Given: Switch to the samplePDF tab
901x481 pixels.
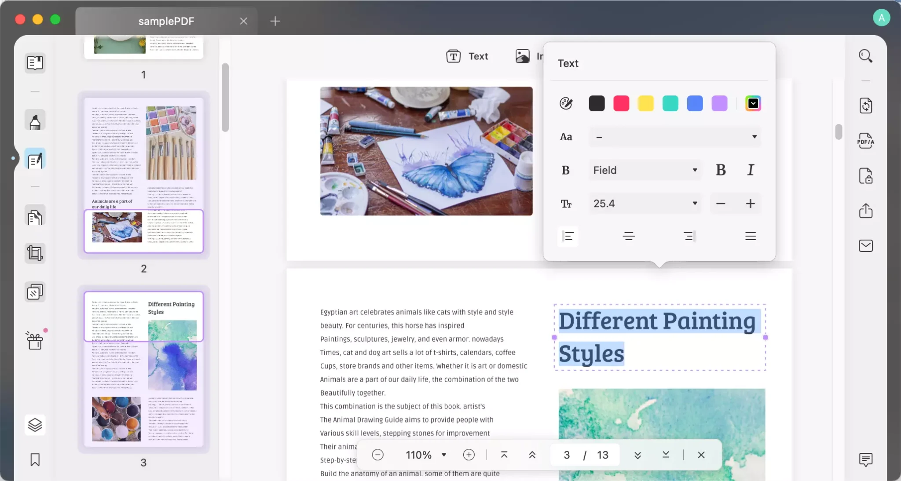Looking at the screenshot, I should 166,21.
